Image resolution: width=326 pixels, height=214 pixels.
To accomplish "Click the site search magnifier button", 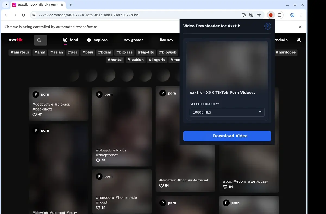I will pyautogui.click(x=40, y=40).
